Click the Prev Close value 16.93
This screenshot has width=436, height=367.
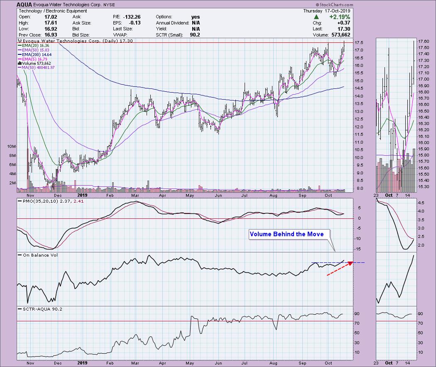[x=51, y=35]
